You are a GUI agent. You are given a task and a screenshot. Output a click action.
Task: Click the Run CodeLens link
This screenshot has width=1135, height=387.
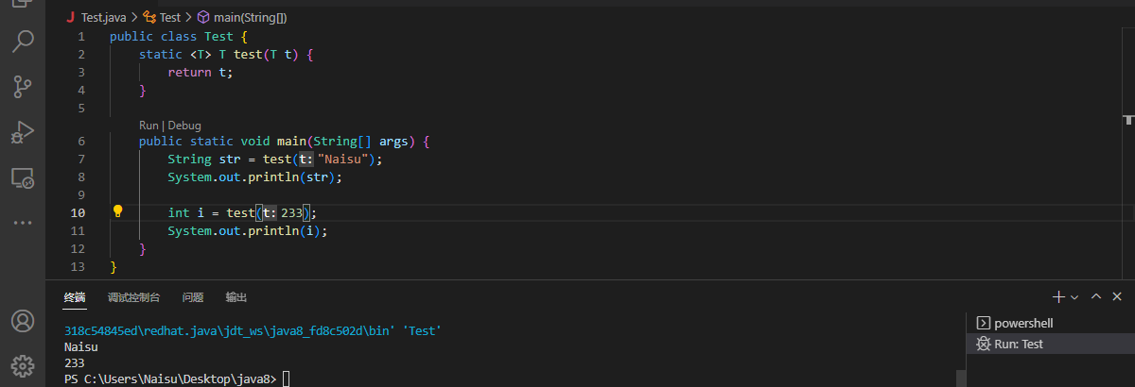(x=148, y=126)
